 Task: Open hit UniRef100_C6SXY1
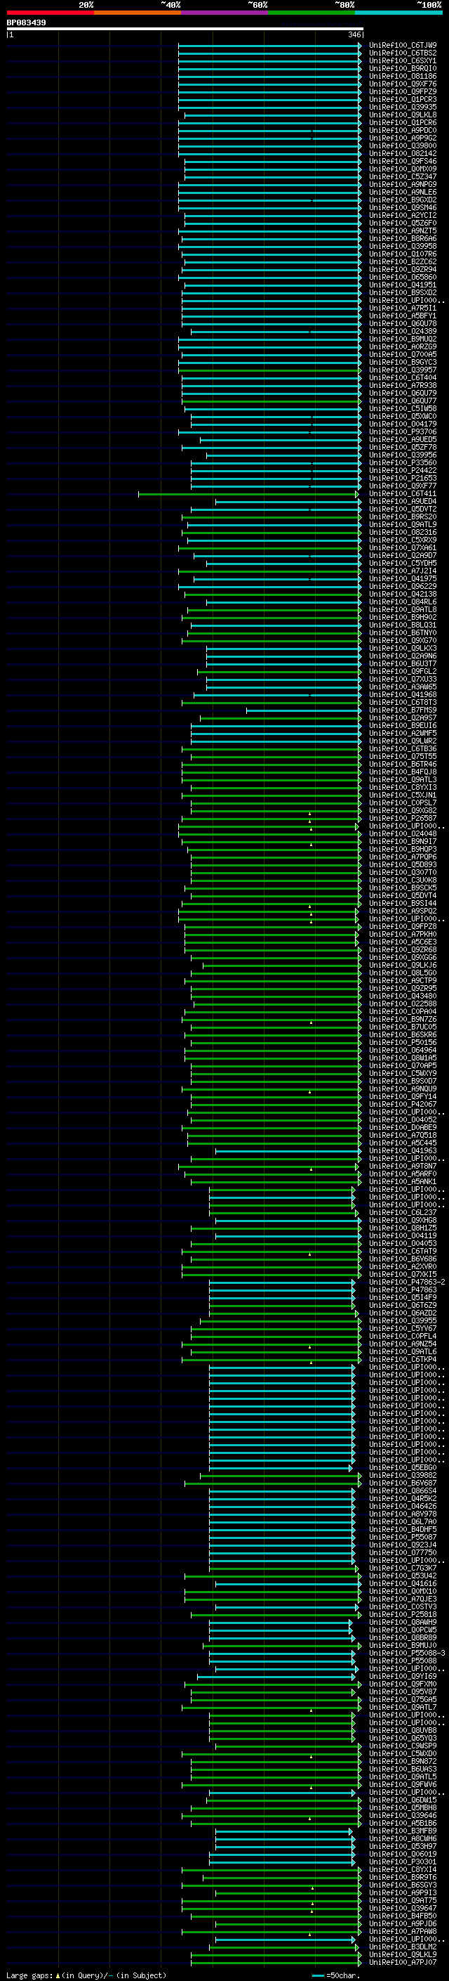pyautogui.click(x=403, y=60)
